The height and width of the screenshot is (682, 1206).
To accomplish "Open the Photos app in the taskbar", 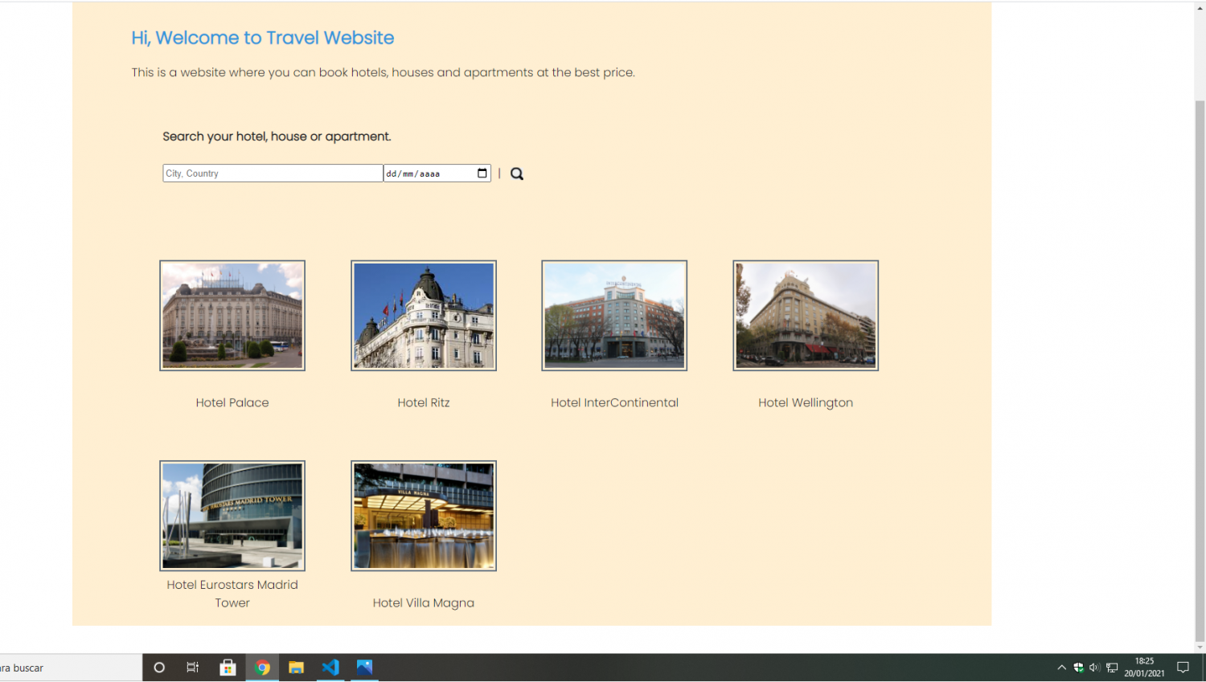I will tap(364, 668).
